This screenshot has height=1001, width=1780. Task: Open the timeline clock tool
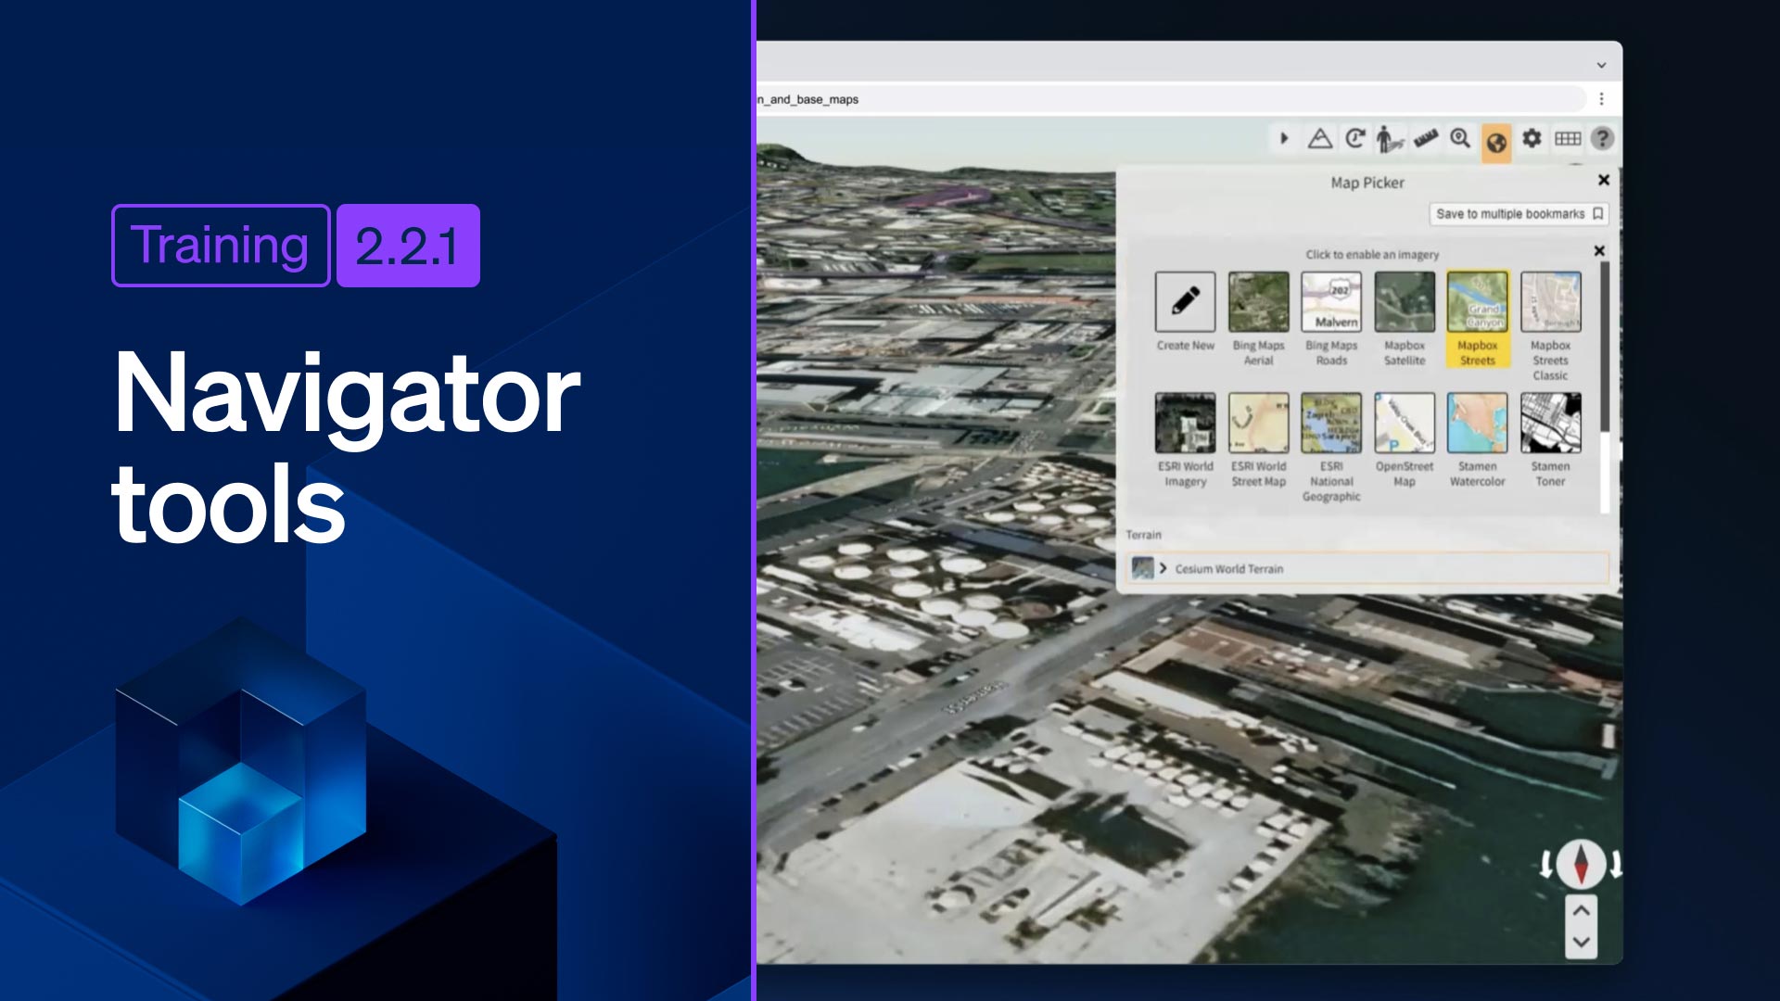coord(1355,139)
